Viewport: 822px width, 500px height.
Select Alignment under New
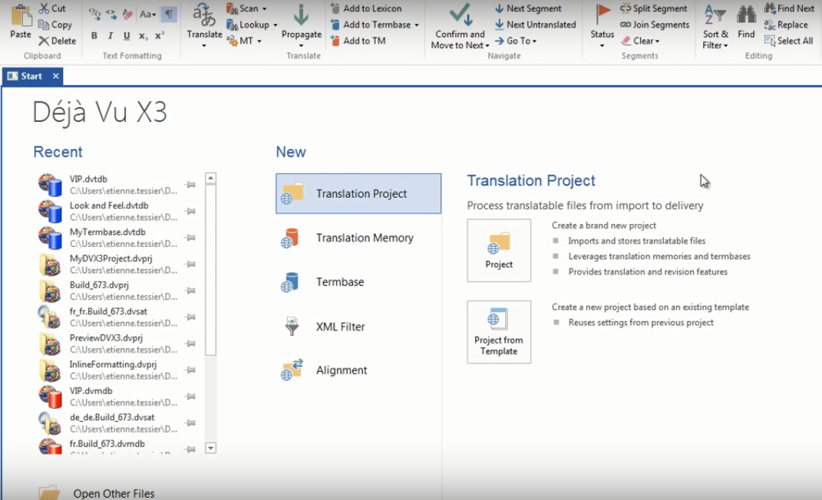(358, 370)
